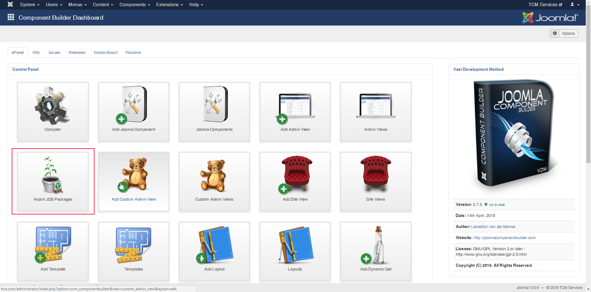
Task: Open the Layouts notebook icon
Action: 295,245
